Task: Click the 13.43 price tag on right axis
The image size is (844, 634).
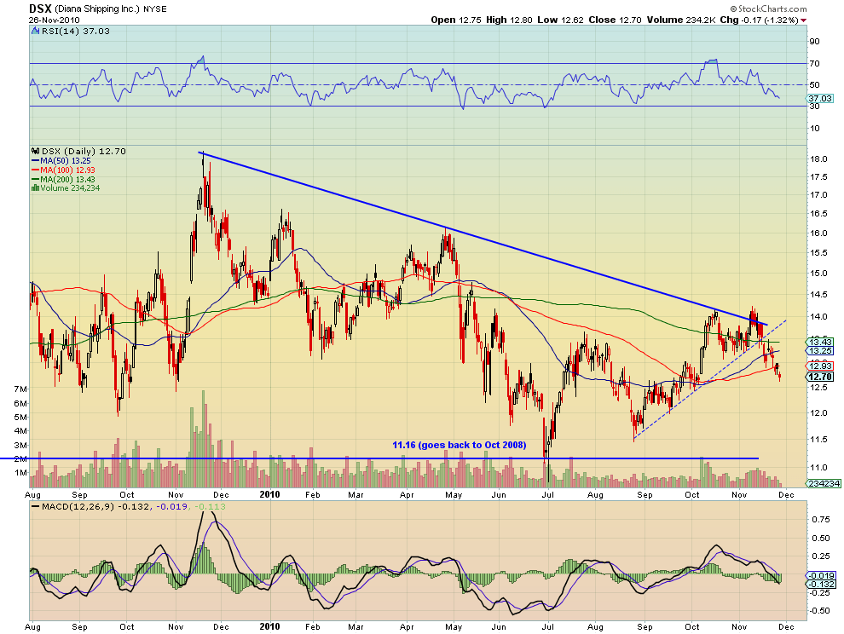Action: click(820, 342)
